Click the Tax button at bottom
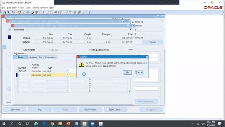Screen dimensions: 225x127 point(40,110)
